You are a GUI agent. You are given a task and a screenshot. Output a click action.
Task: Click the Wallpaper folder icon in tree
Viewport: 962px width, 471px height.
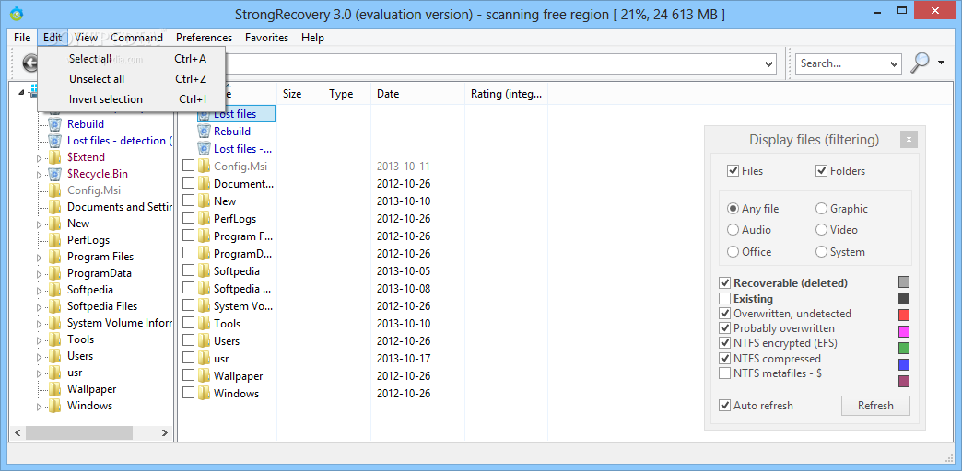[54, 389]
